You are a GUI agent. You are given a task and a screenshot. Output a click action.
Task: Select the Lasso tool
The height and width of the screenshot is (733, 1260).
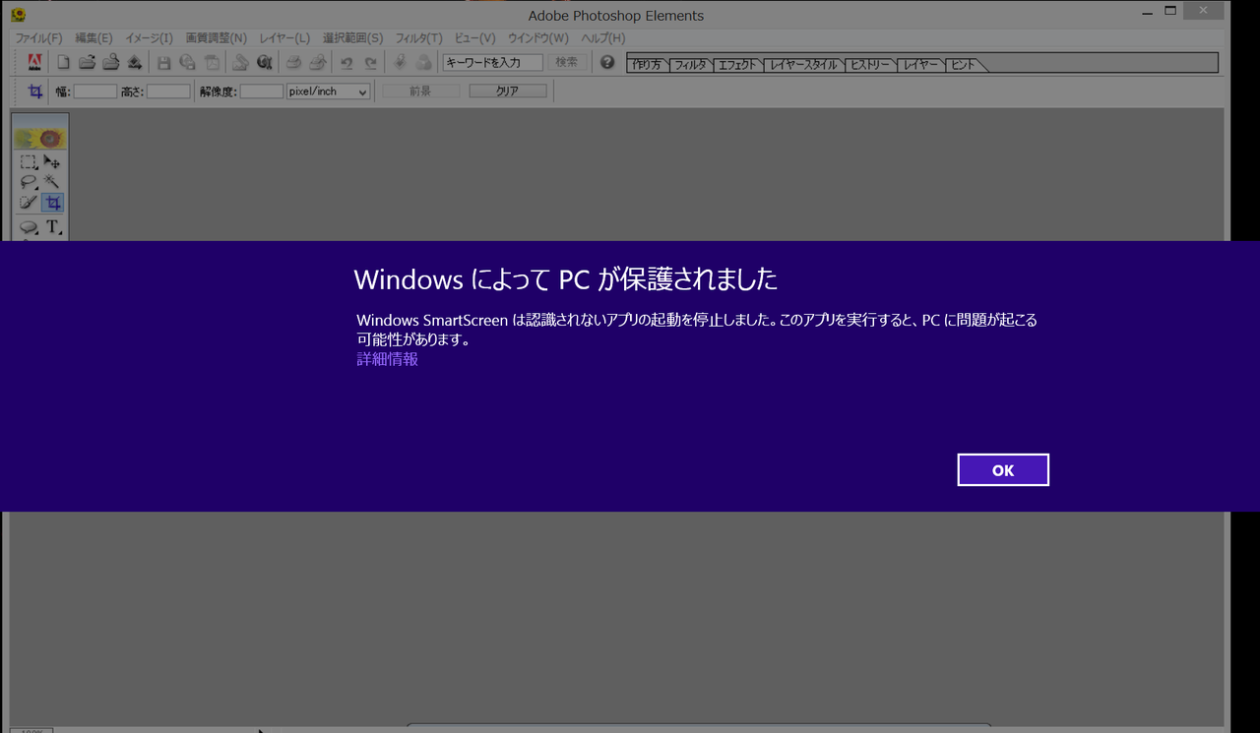(29, 182)
